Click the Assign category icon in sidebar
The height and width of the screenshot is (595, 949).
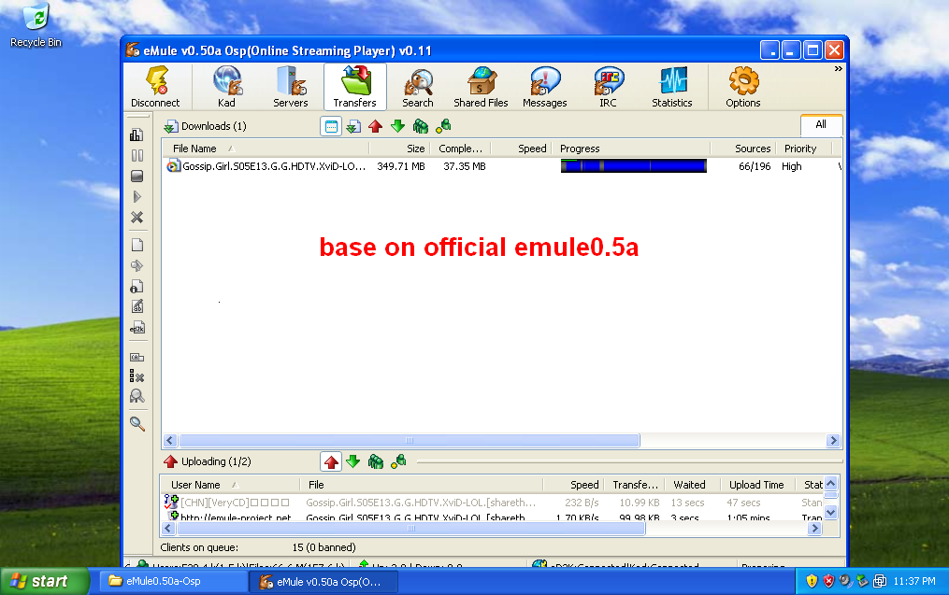(x=137, y=357)
